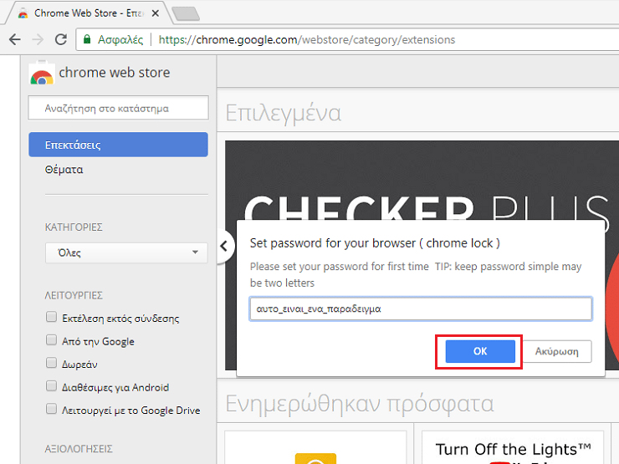Image resolution: width=619 pixels, height=464 pixels.
Task: Click the ΛΕΙΤΟΥΡΓΙΕΣ label
Action: tap(74, 295)
